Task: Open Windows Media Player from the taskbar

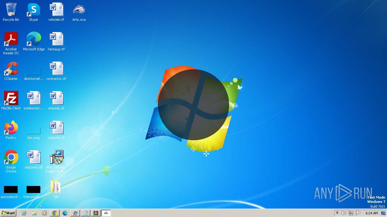Action: [x=44, y=213]
